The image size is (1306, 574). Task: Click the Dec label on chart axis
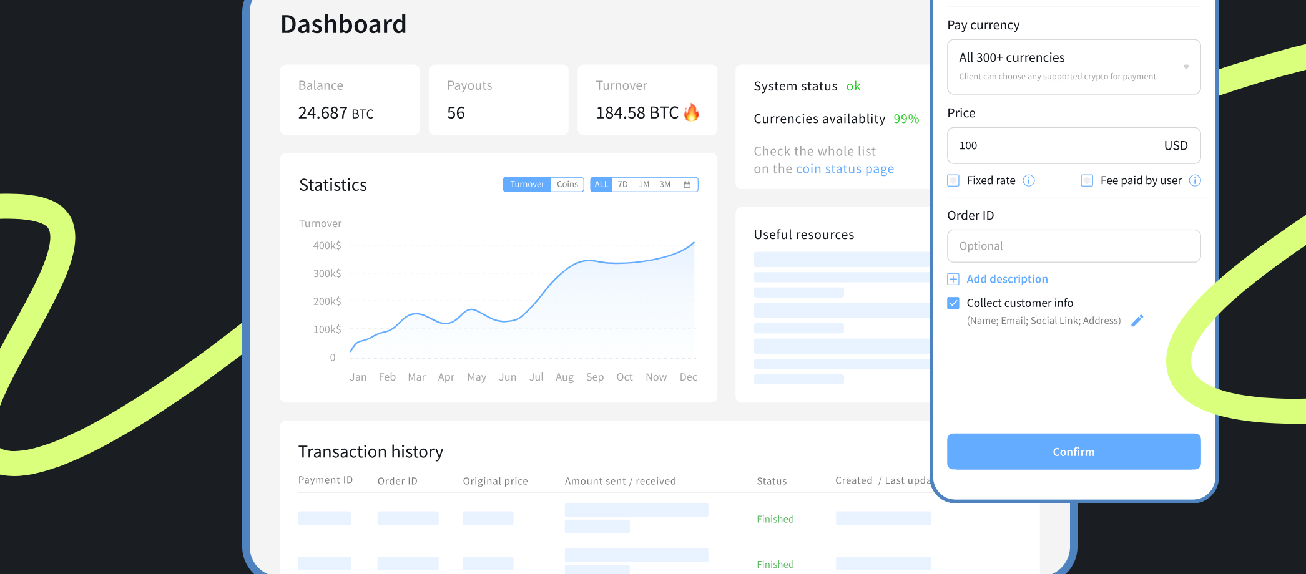[688, 377]
